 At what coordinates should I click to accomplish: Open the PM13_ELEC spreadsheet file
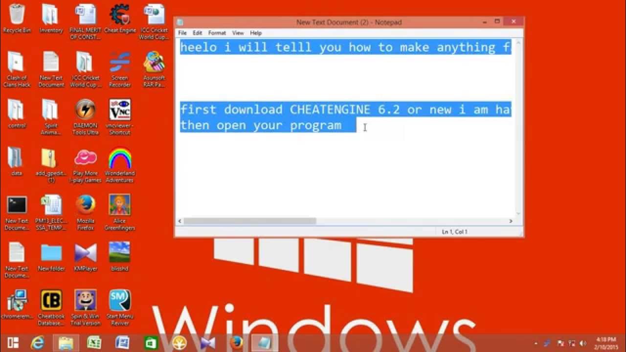coord(51,213)
